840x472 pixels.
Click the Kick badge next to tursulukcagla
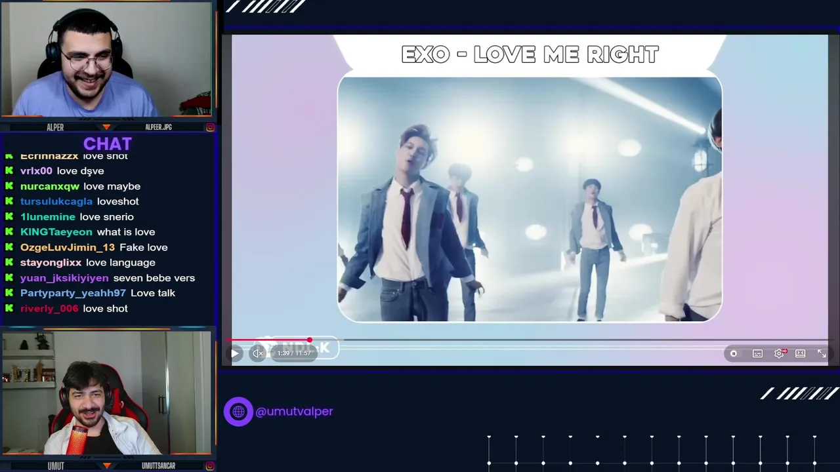(9, 201)
